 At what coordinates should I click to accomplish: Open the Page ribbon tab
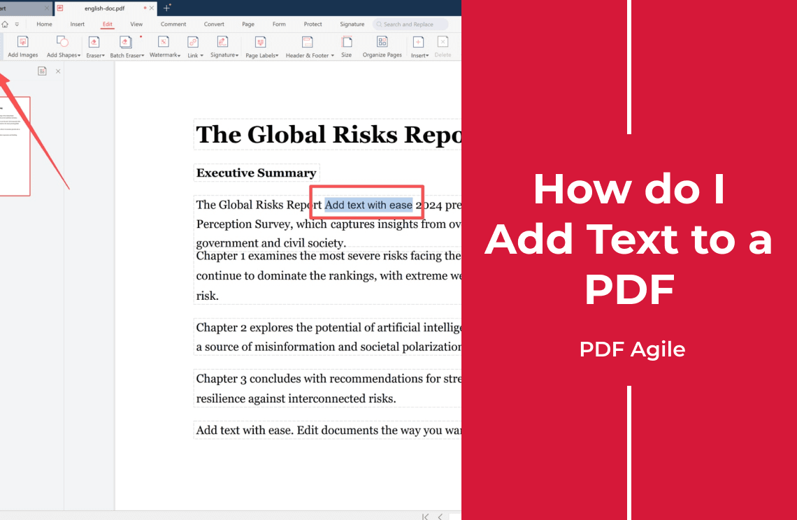[x=248, y=24]
